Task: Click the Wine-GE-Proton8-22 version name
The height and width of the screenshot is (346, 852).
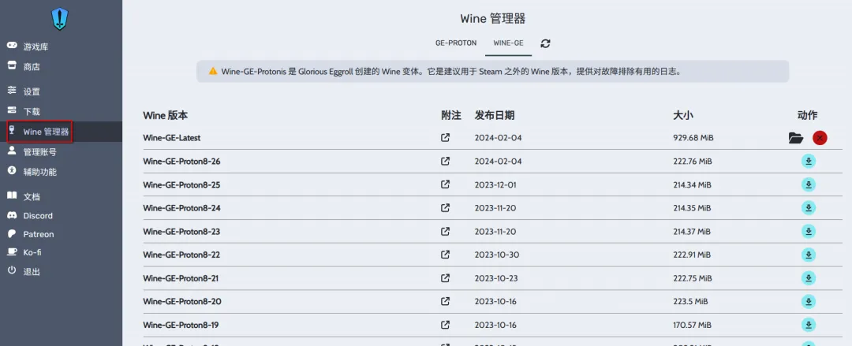Action: (x=181, y=255)
